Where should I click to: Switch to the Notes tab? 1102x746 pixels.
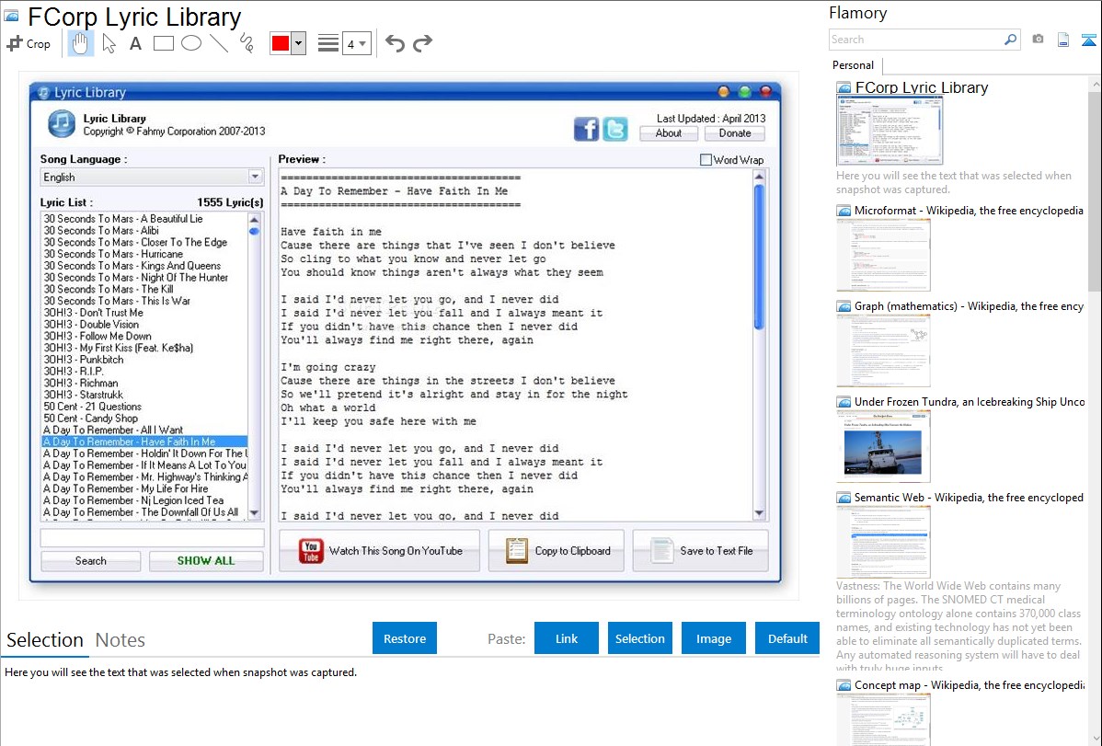tap(121, 640)
